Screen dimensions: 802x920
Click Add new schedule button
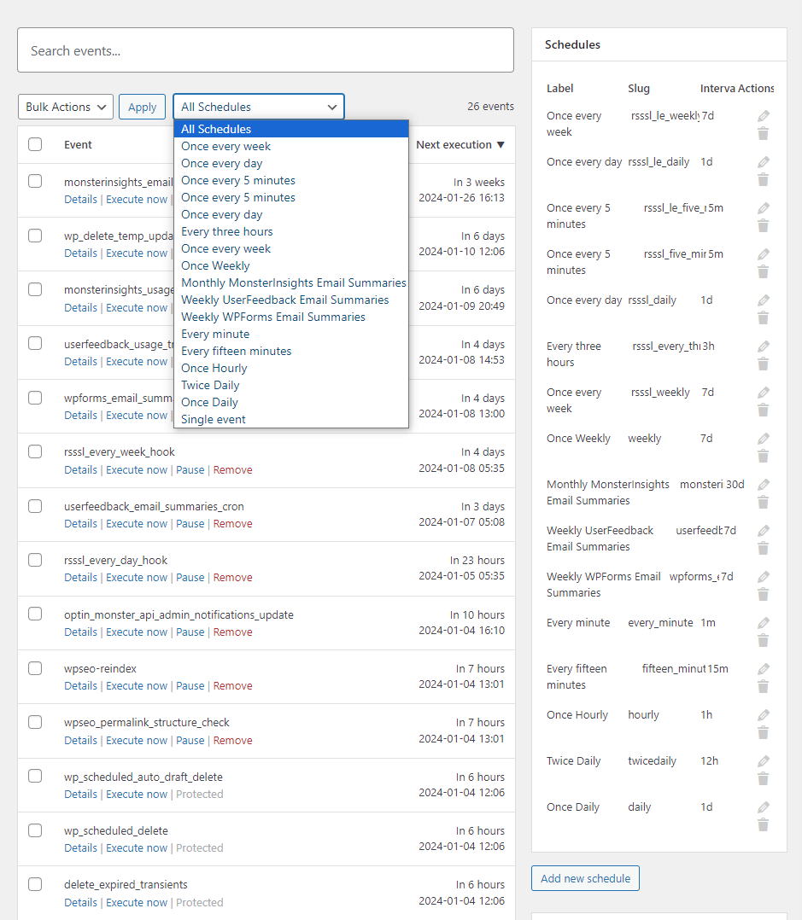coord(585,878)
